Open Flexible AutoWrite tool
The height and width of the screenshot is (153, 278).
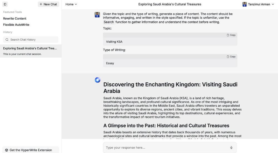(16, 25)
